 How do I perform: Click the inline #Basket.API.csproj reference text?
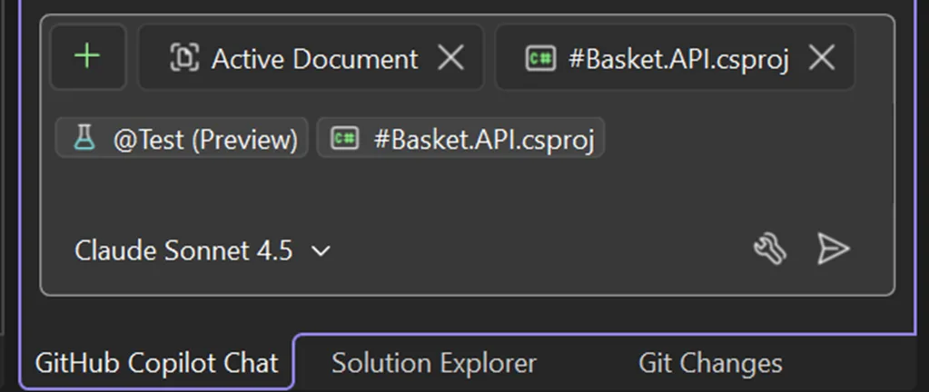[483, 140]
